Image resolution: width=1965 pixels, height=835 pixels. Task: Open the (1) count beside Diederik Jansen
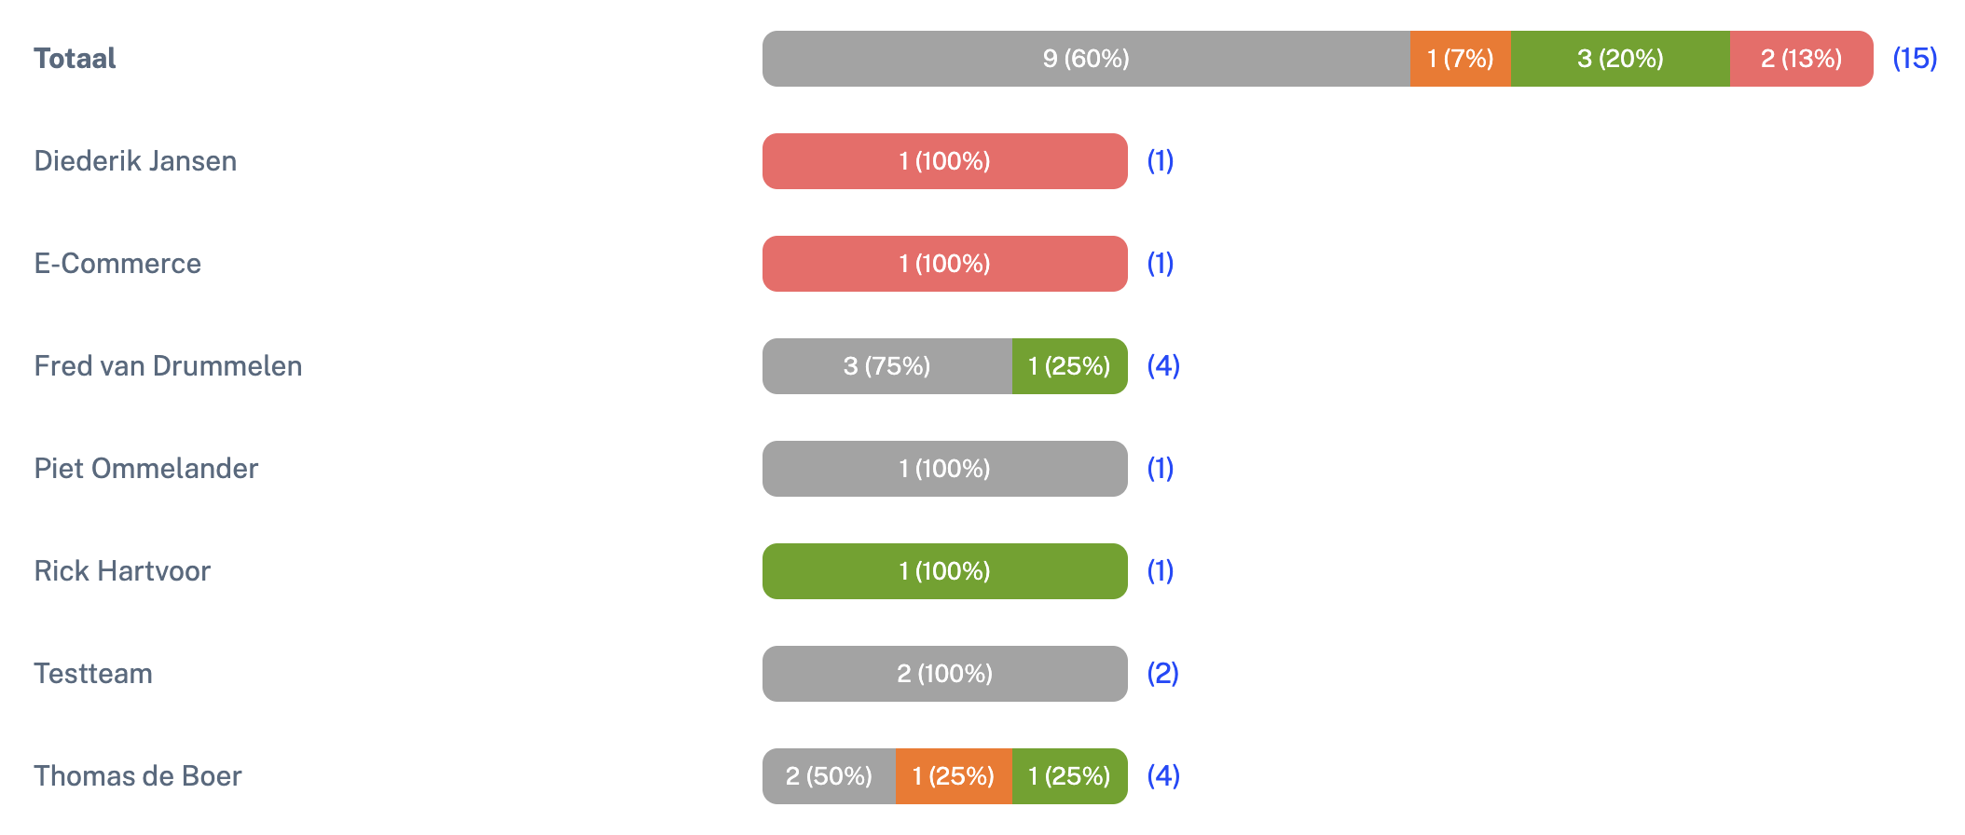1161,161
